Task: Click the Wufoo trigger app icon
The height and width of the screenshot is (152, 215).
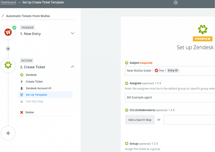Action: (8, 32)
